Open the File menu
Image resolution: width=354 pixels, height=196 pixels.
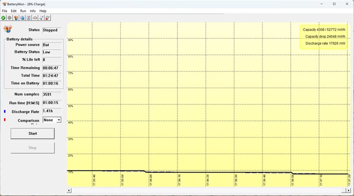pyautogui.click(x=4, y=11)
